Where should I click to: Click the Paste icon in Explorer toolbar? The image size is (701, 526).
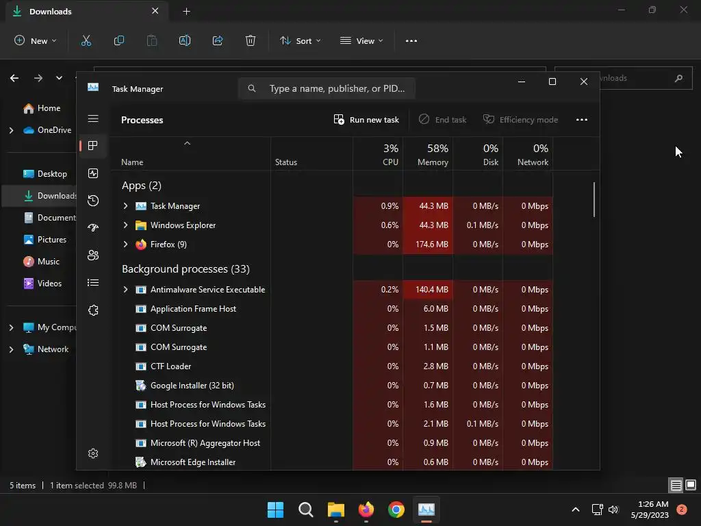point(152,40)
